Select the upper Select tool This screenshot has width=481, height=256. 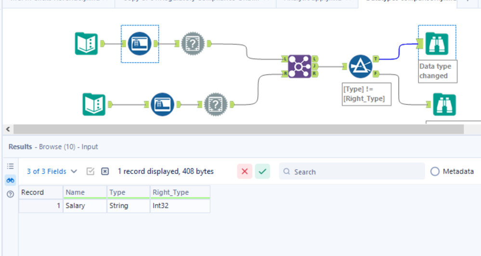pos(140,44)
